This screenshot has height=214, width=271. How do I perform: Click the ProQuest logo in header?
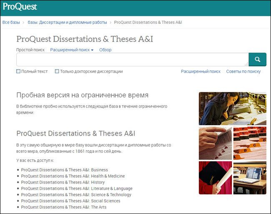[20, 7]
